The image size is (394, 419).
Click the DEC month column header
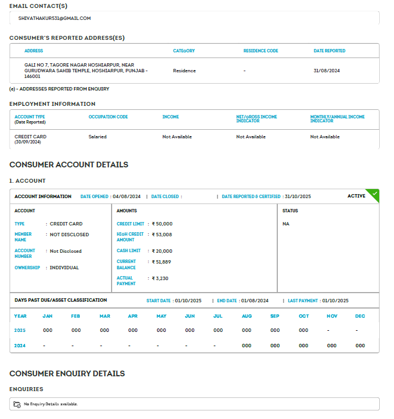click(x=360, y=316)
